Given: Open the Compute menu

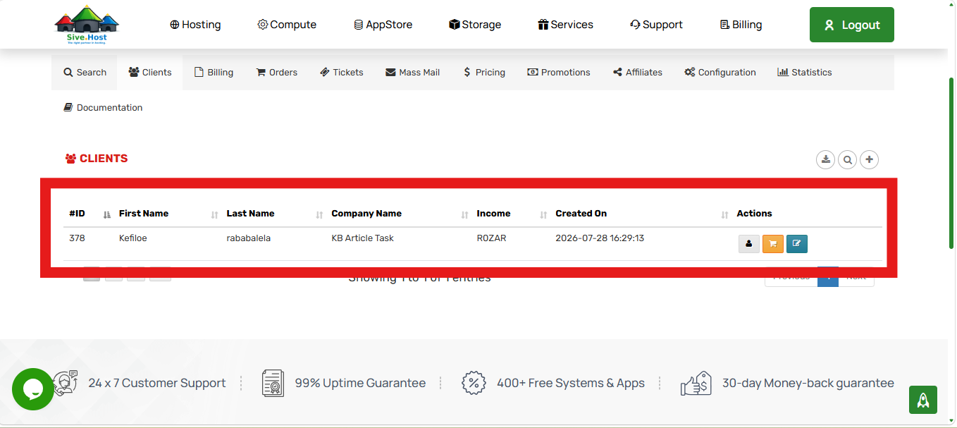Looking at the screenshot, I should [x=287, y=25].
